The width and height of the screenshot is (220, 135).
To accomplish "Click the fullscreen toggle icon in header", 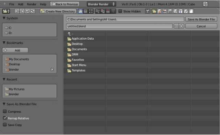I will point(205,4).
